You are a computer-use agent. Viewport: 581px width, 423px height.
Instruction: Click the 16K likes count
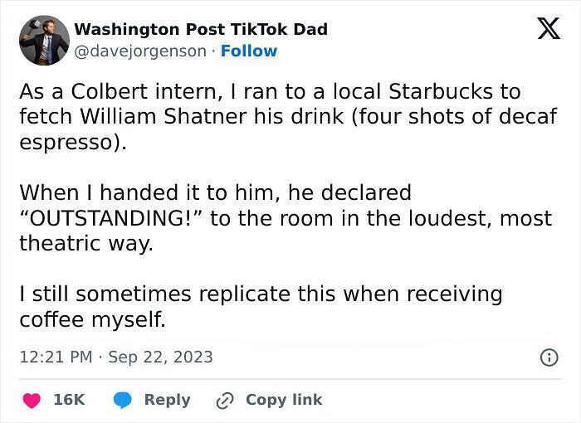point(69,400)
